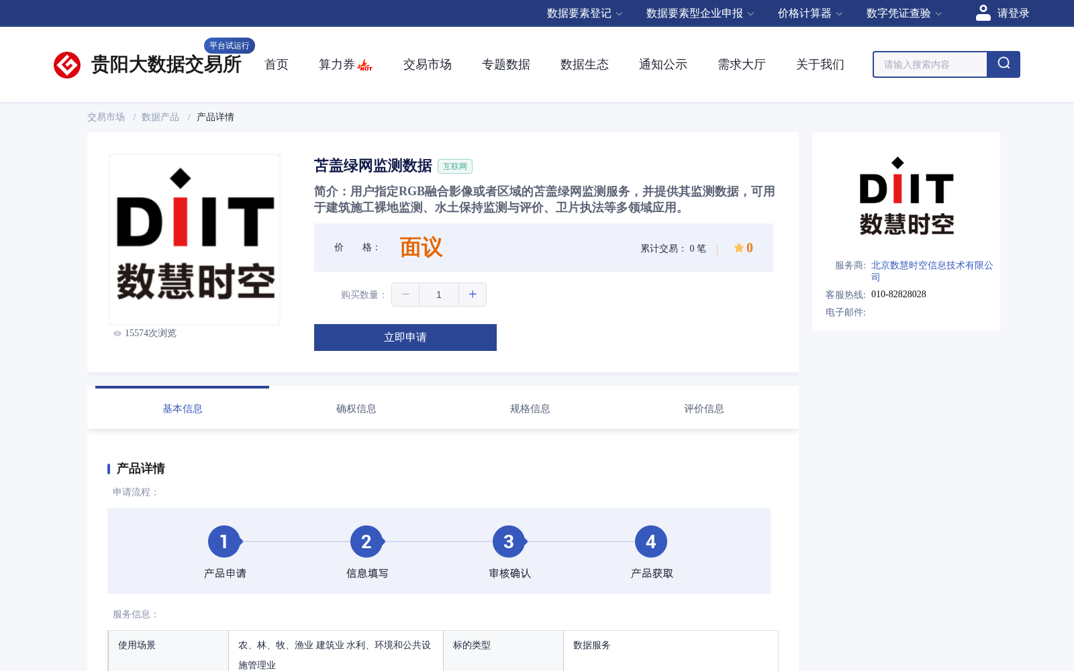This screenshot has width=1074, height=671.
Task: Click the 产品详情 breadcrumb text
Action: coord(215,117)
